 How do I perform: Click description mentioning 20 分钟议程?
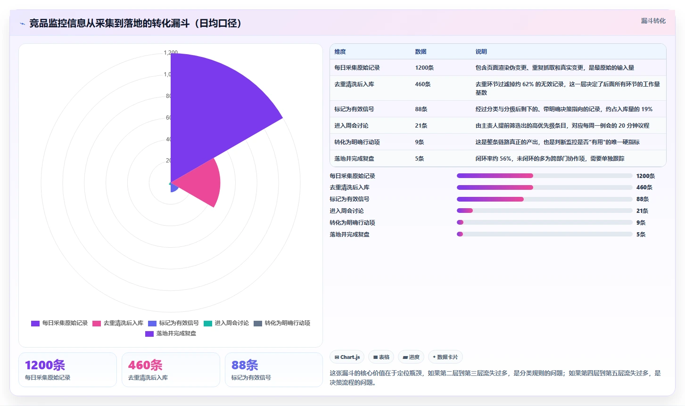tap(562, 126)
